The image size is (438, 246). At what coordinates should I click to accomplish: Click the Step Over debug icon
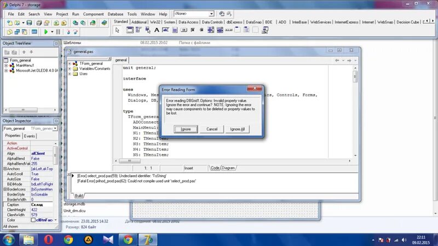[76, 32]
